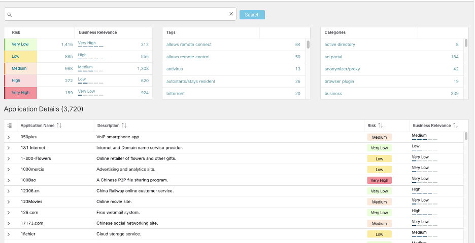Sort table by Description arrows icon
The image size is (475, 243).
124,126
